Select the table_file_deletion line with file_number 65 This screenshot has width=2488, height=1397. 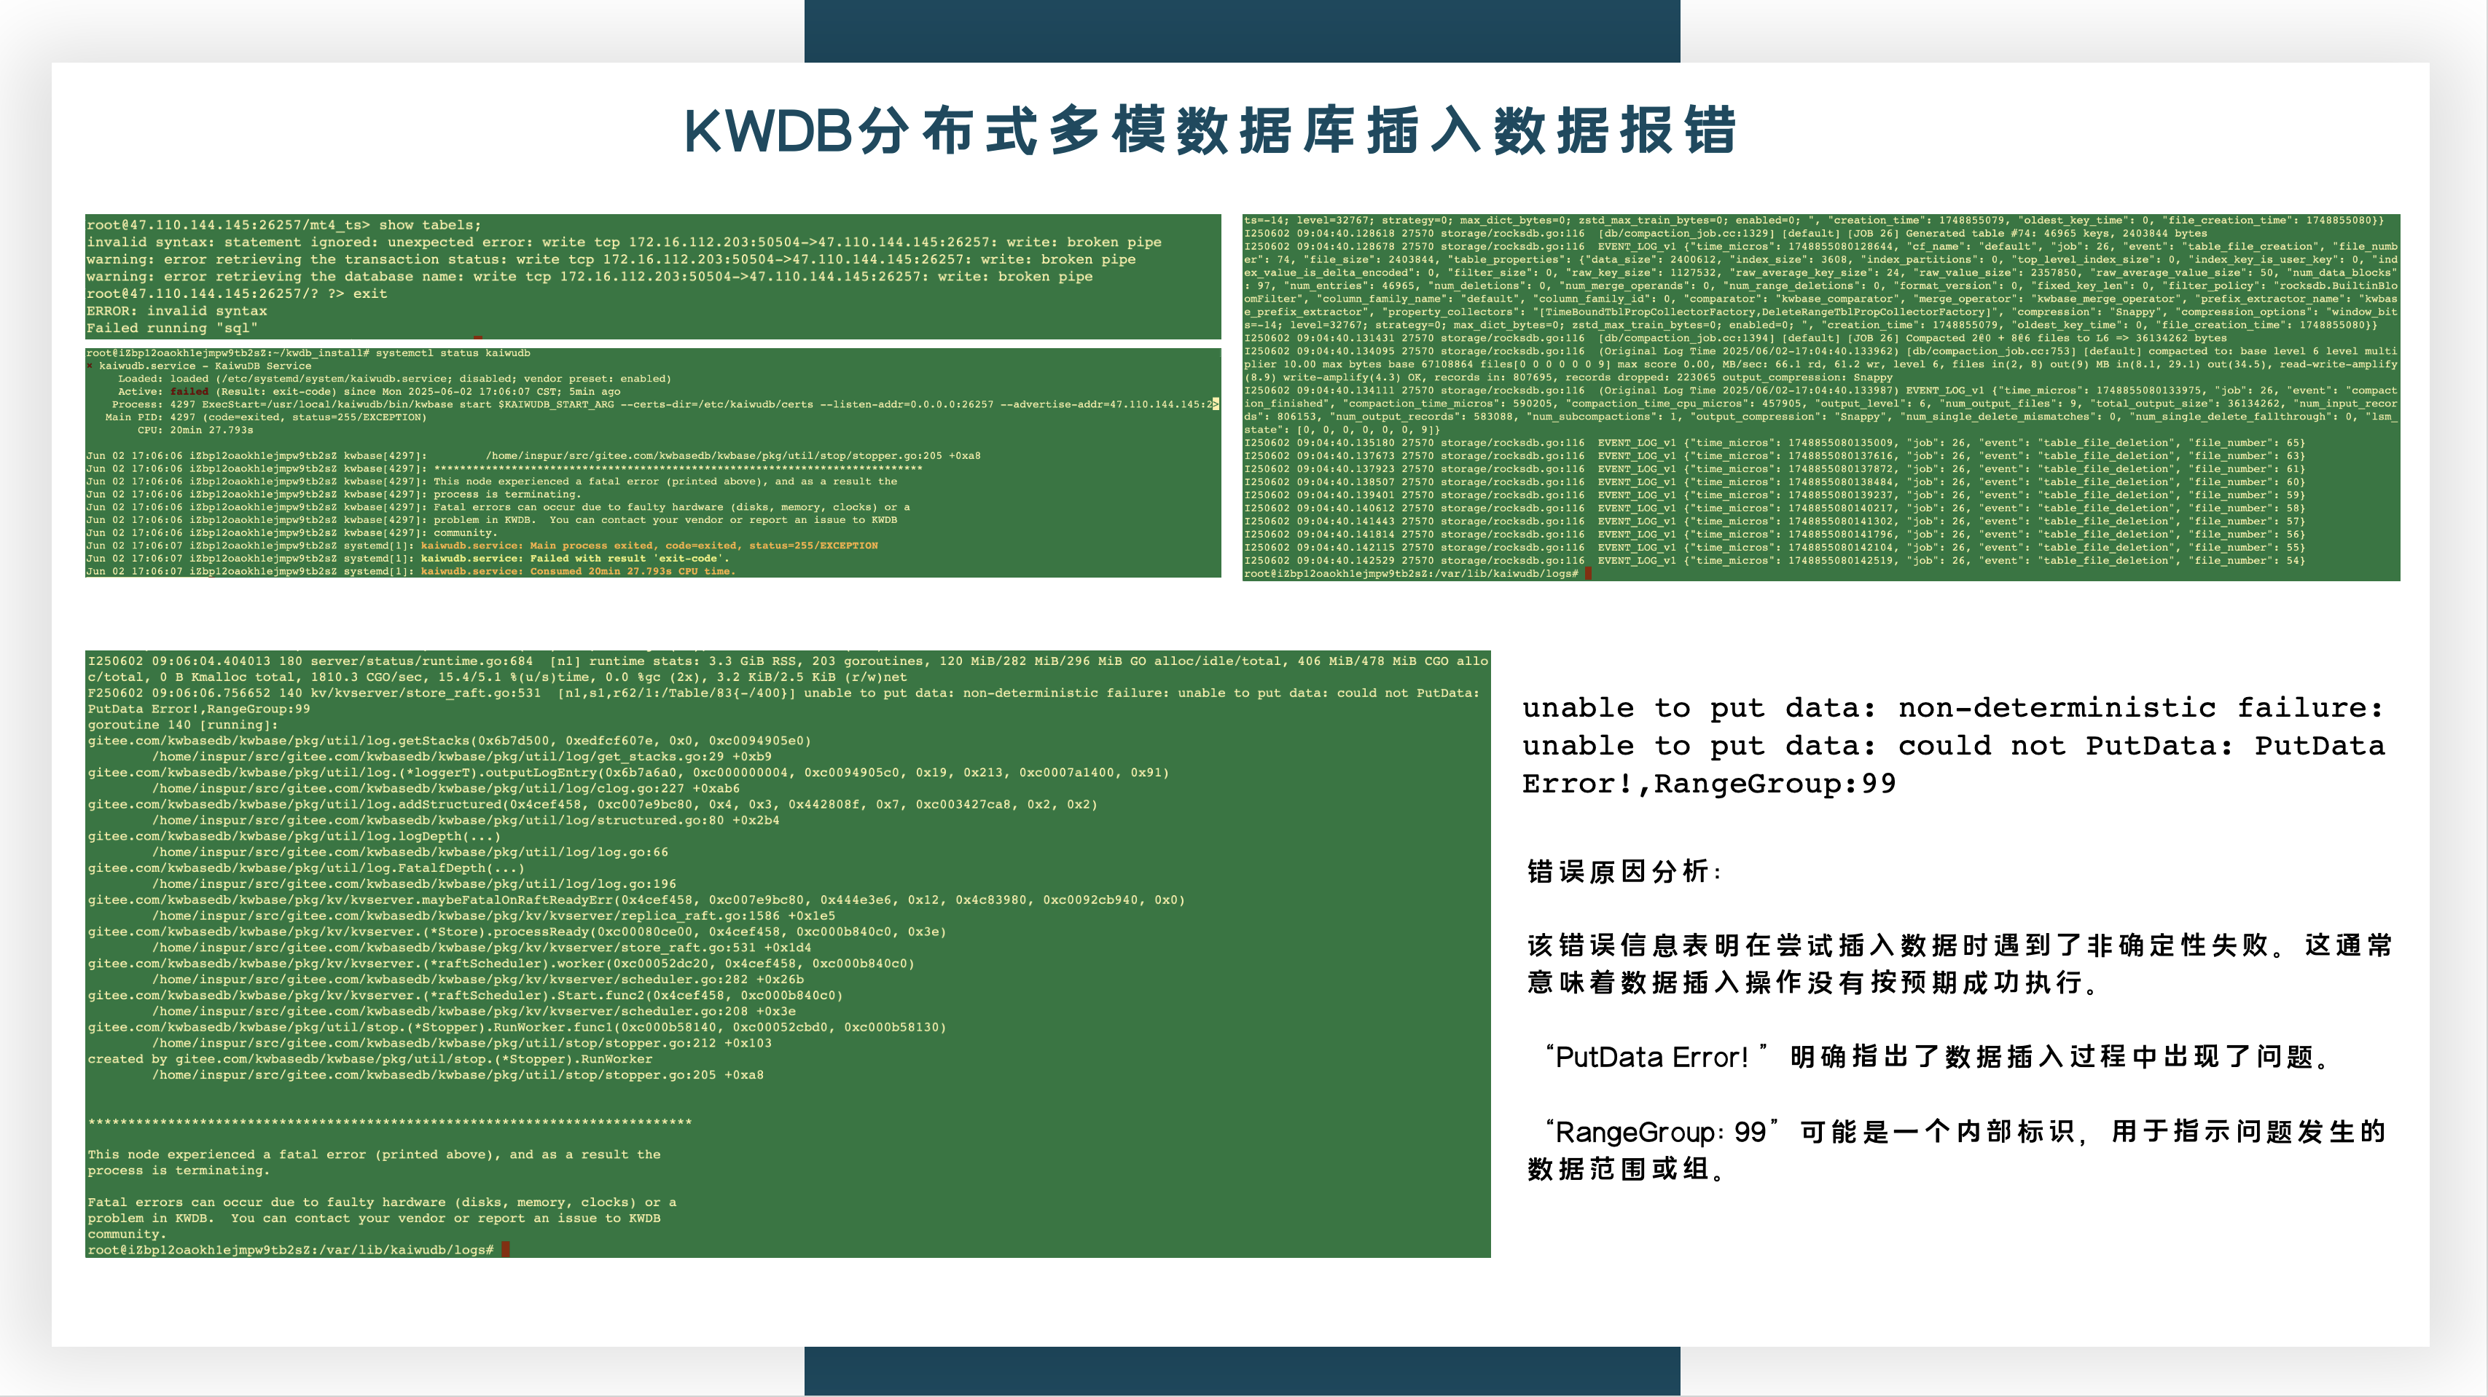click(x=1775, y=443)
